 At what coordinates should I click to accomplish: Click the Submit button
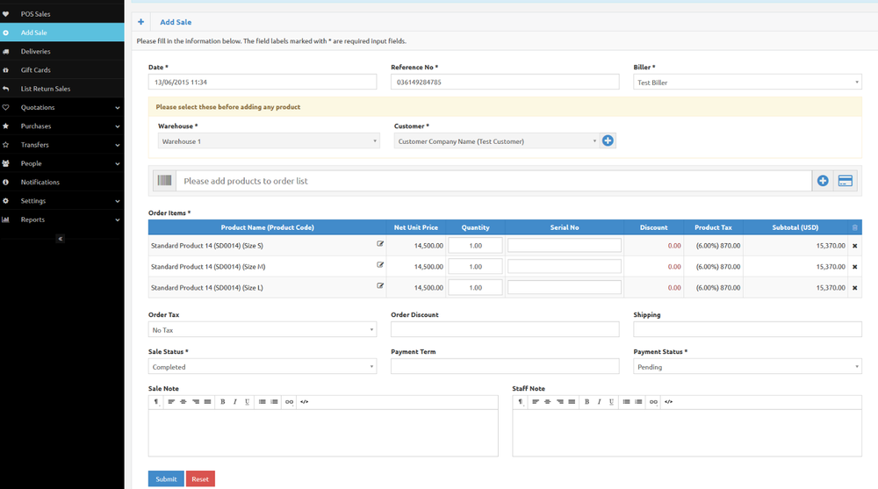166,479
